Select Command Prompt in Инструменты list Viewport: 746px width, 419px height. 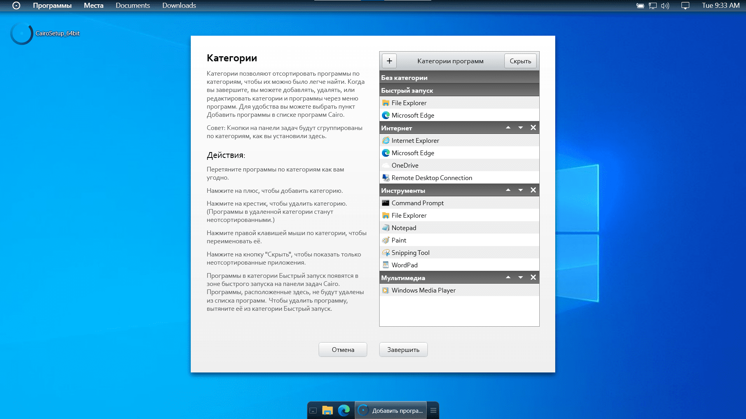click(417, 203)
